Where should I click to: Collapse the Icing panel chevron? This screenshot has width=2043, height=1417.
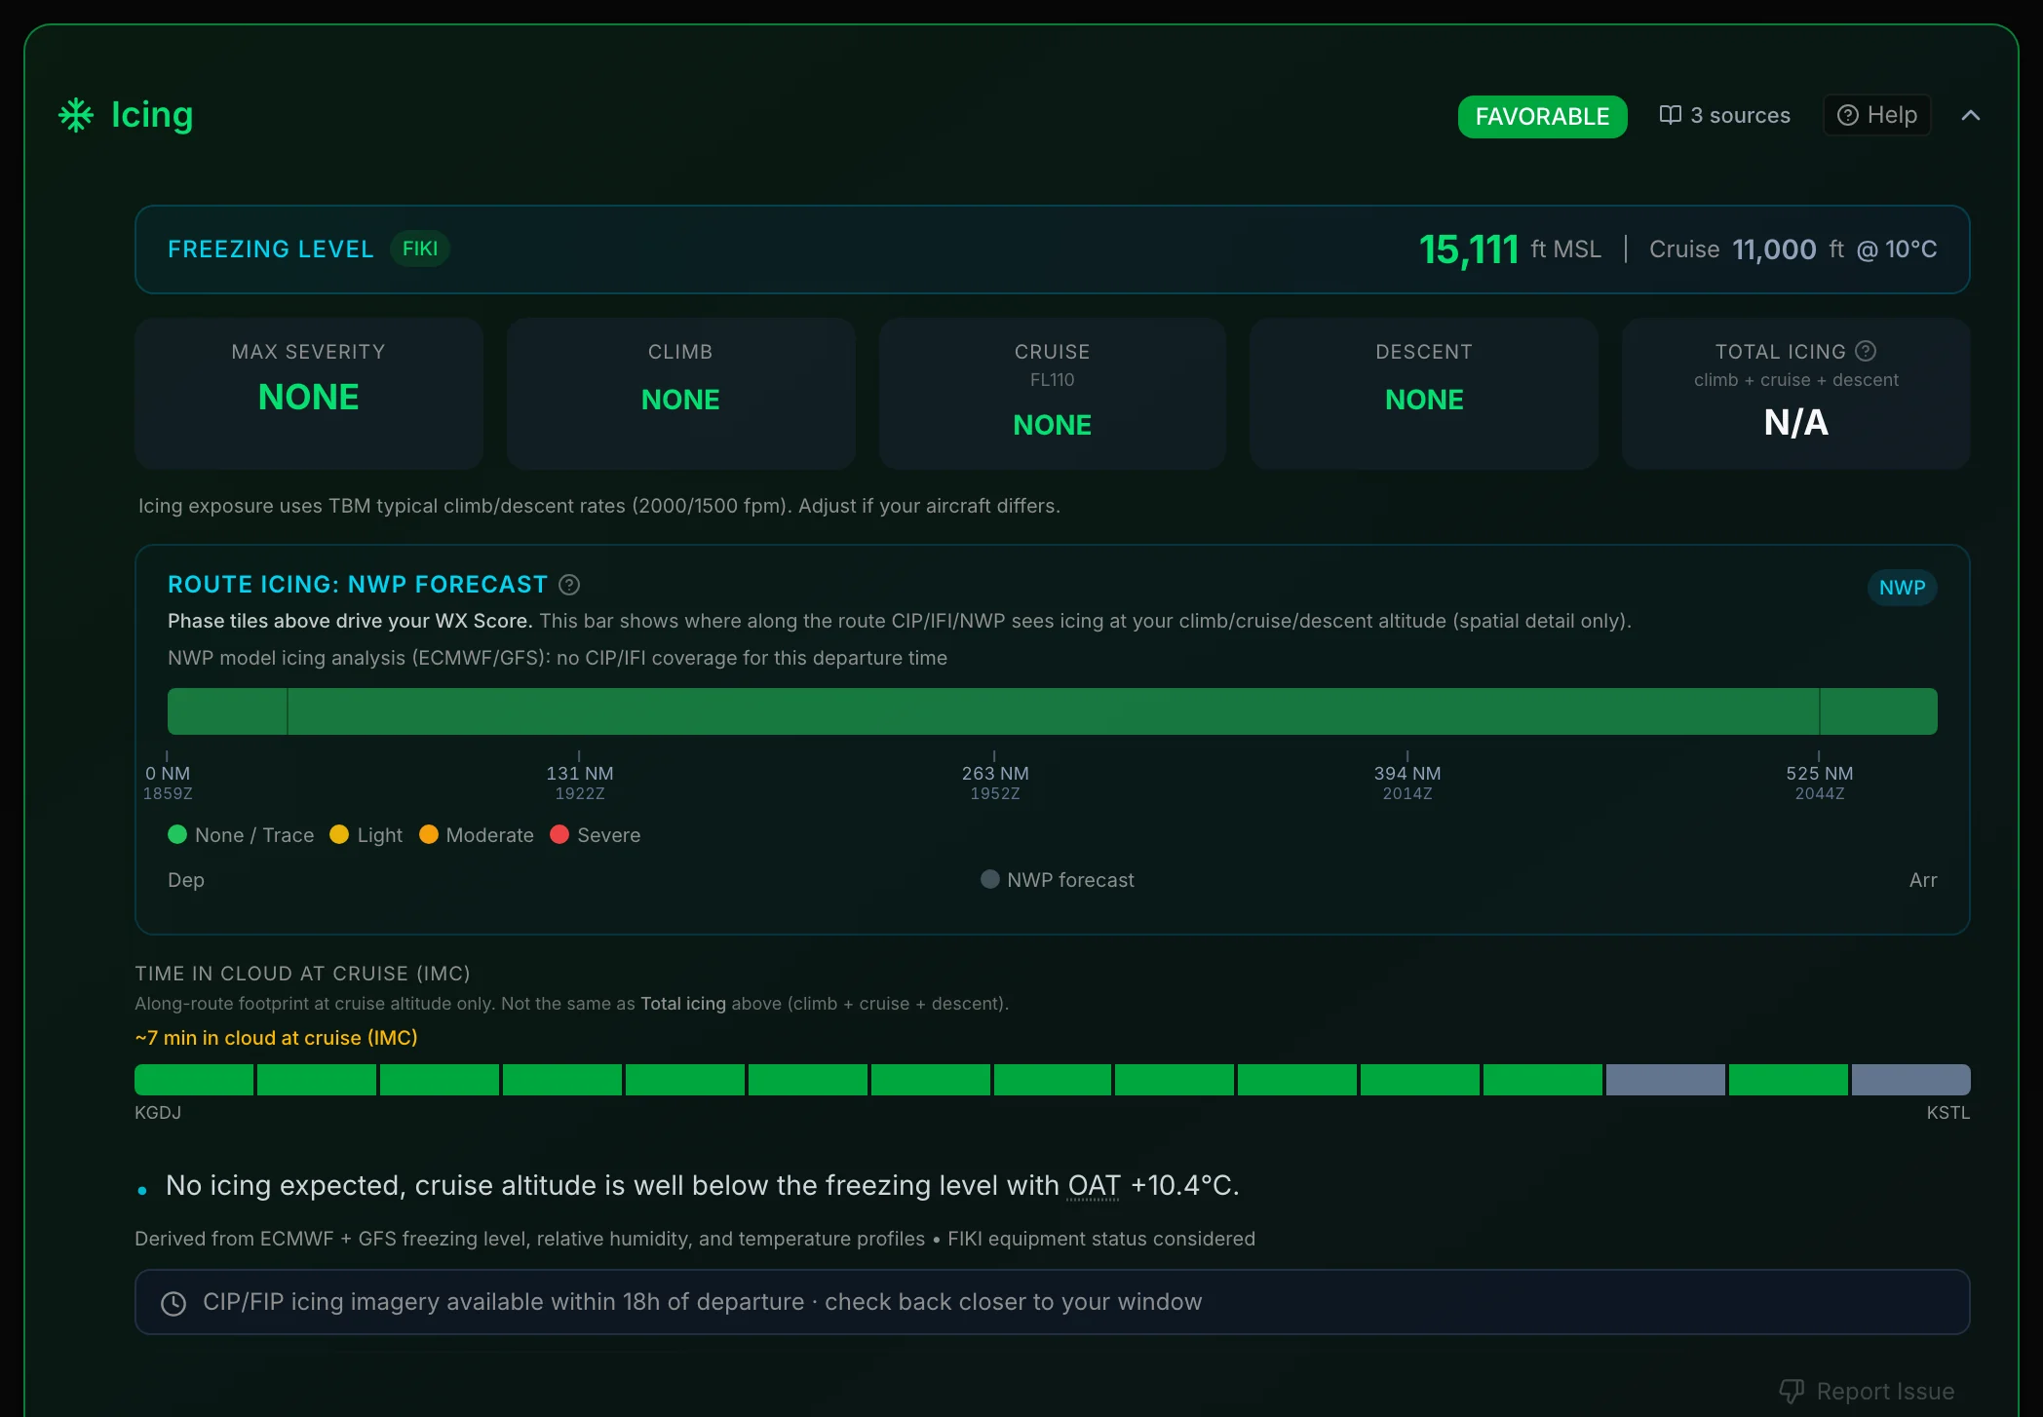point(1970,115)
